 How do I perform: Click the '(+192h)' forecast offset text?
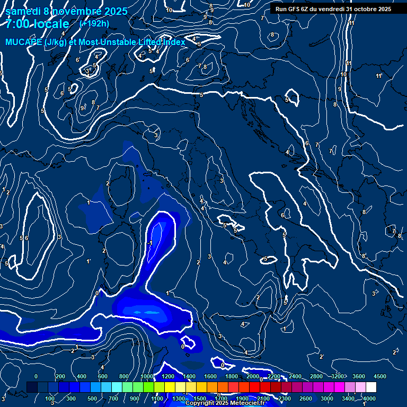coord(94,24)
